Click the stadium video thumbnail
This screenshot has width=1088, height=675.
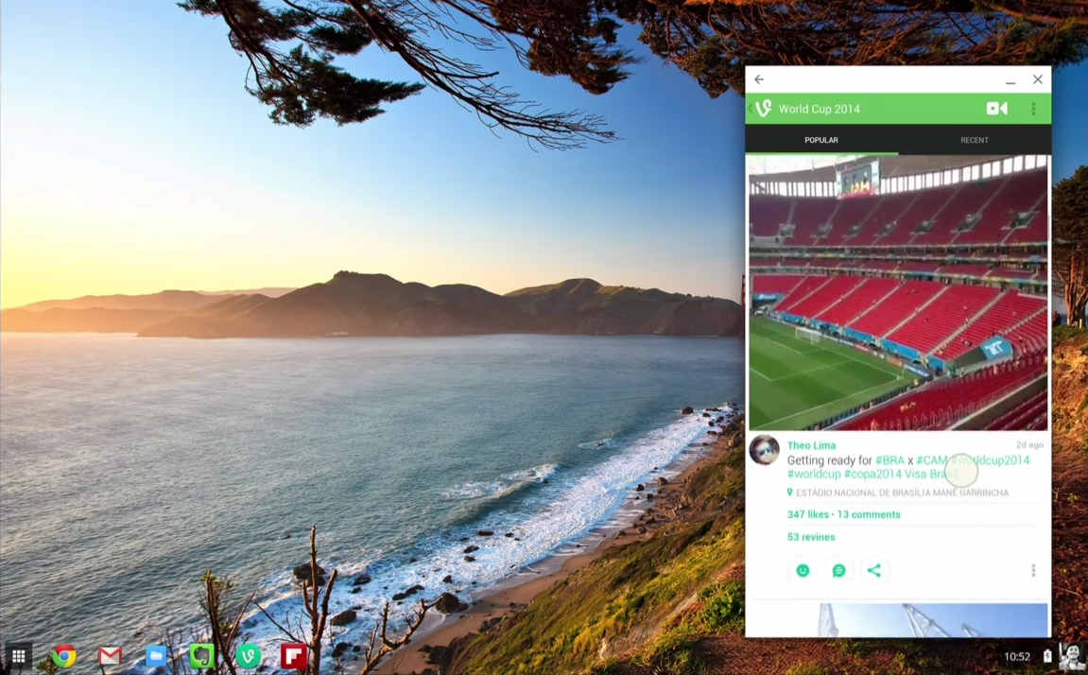coord(898,292)
